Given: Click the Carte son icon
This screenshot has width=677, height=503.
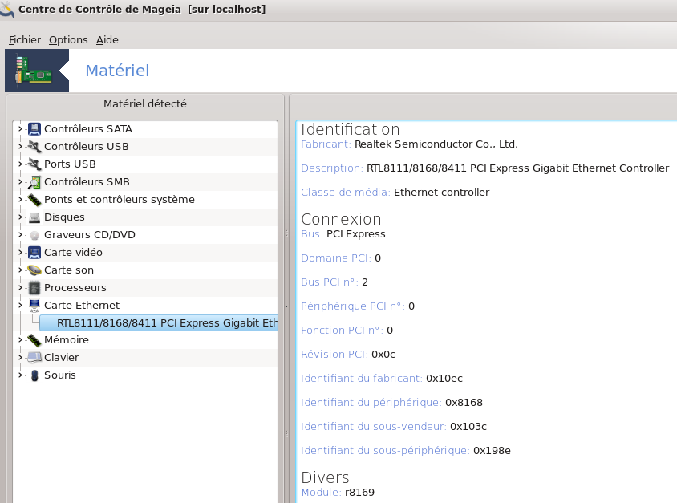Looking at the screenshot, I should coord(34,270).
